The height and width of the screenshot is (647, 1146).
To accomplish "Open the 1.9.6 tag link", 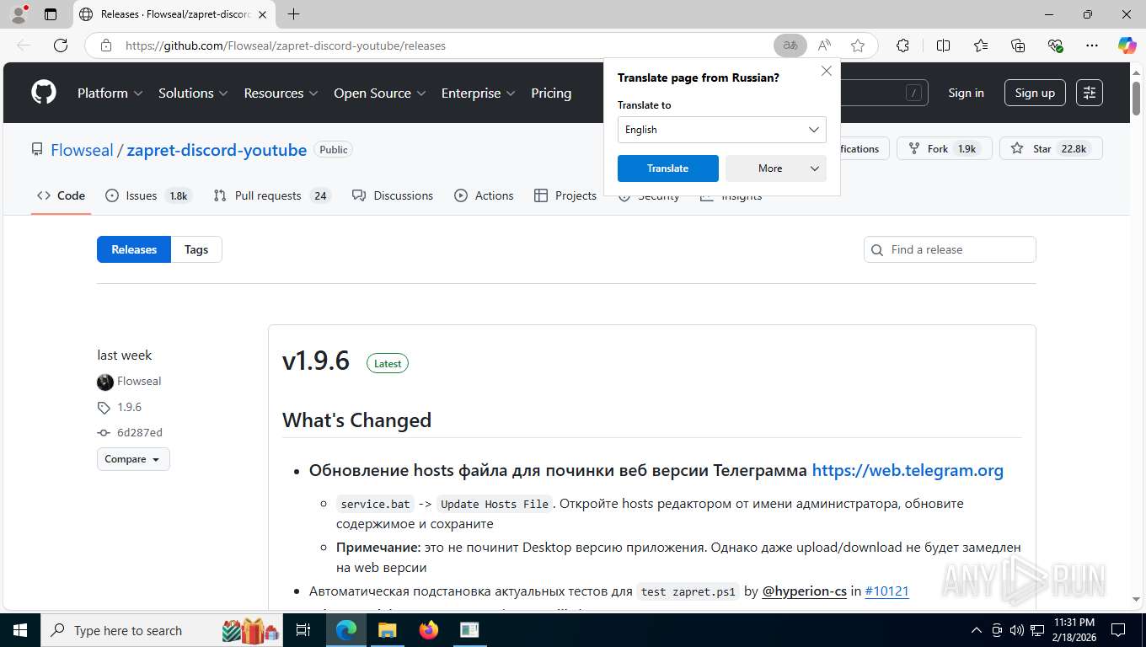I will [x=130, y=407].
